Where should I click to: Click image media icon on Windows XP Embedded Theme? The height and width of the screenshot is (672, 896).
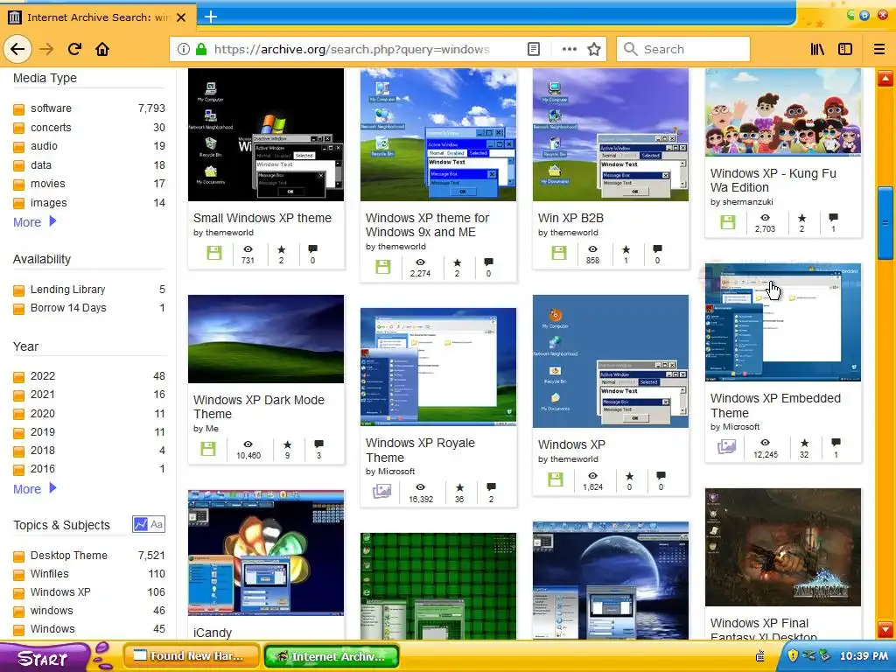[727, 446]
